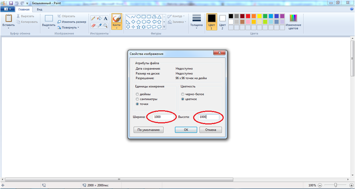Select the Color picker eyedropper tool
The width and height of the screenshot is (355, 189).
tap(99, 25)
